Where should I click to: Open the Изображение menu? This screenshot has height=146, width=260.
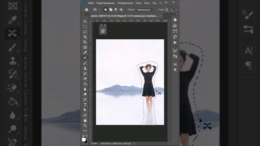pos(125,3)
